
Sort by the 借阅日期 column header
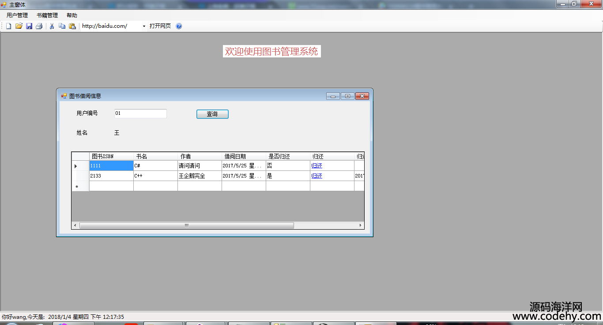click(x=244, y=156)
